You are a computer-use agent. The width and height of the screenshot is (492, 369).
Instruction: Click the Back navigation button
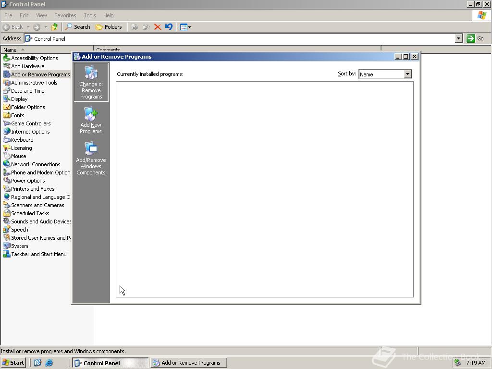click(x=13, y=27)
